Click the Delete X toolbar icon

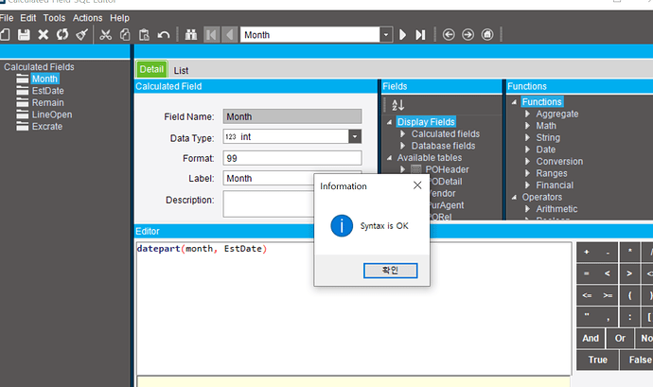[44, 35]
